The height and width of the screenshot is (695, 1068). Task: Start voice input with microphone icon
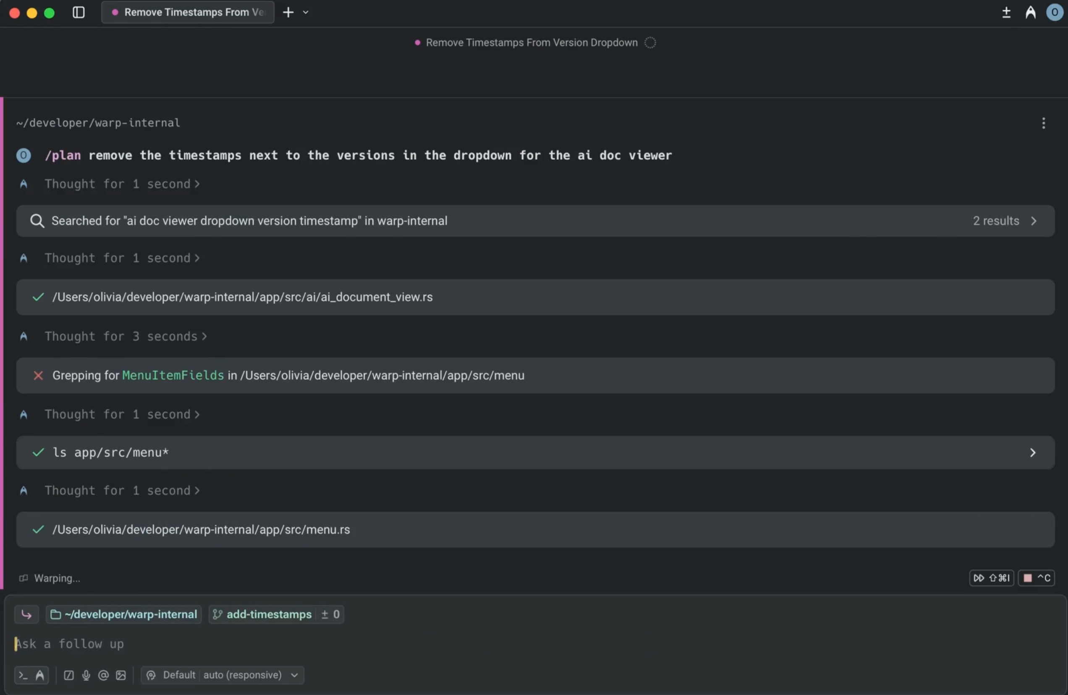pos(86,675)
